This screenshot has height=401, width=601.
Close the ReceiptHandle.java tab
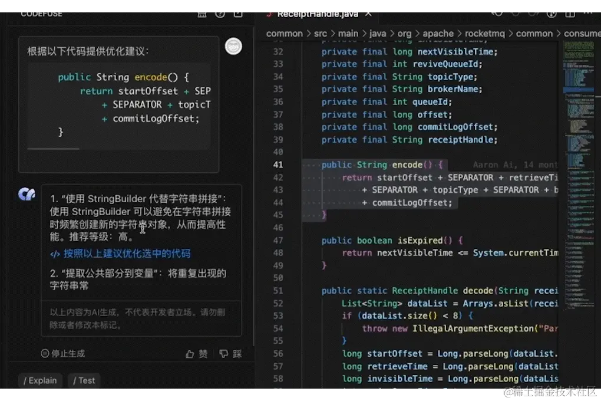368,14
